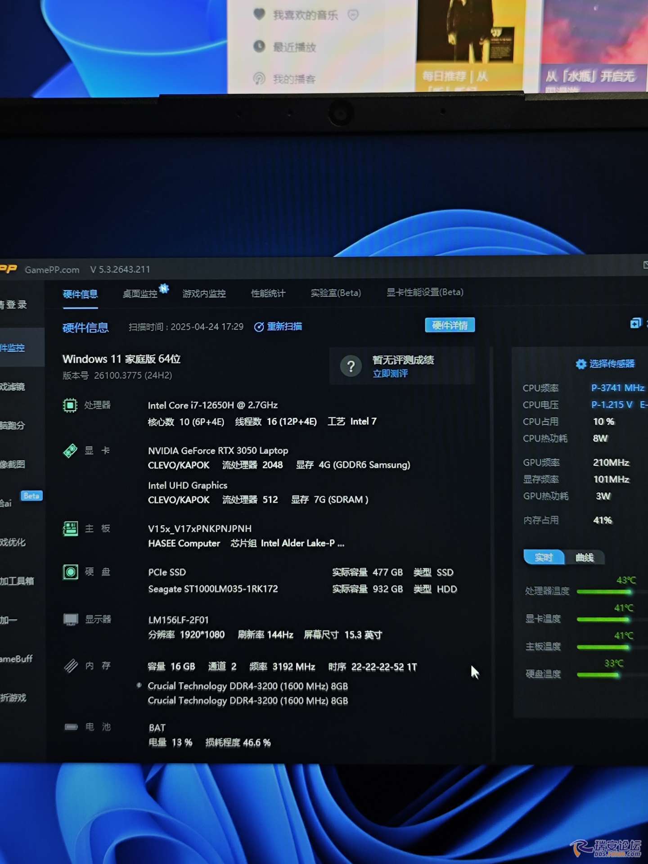Open the 游戏内监控 tab
This screenshot has height=864, width=648.
tap(204, 293)
